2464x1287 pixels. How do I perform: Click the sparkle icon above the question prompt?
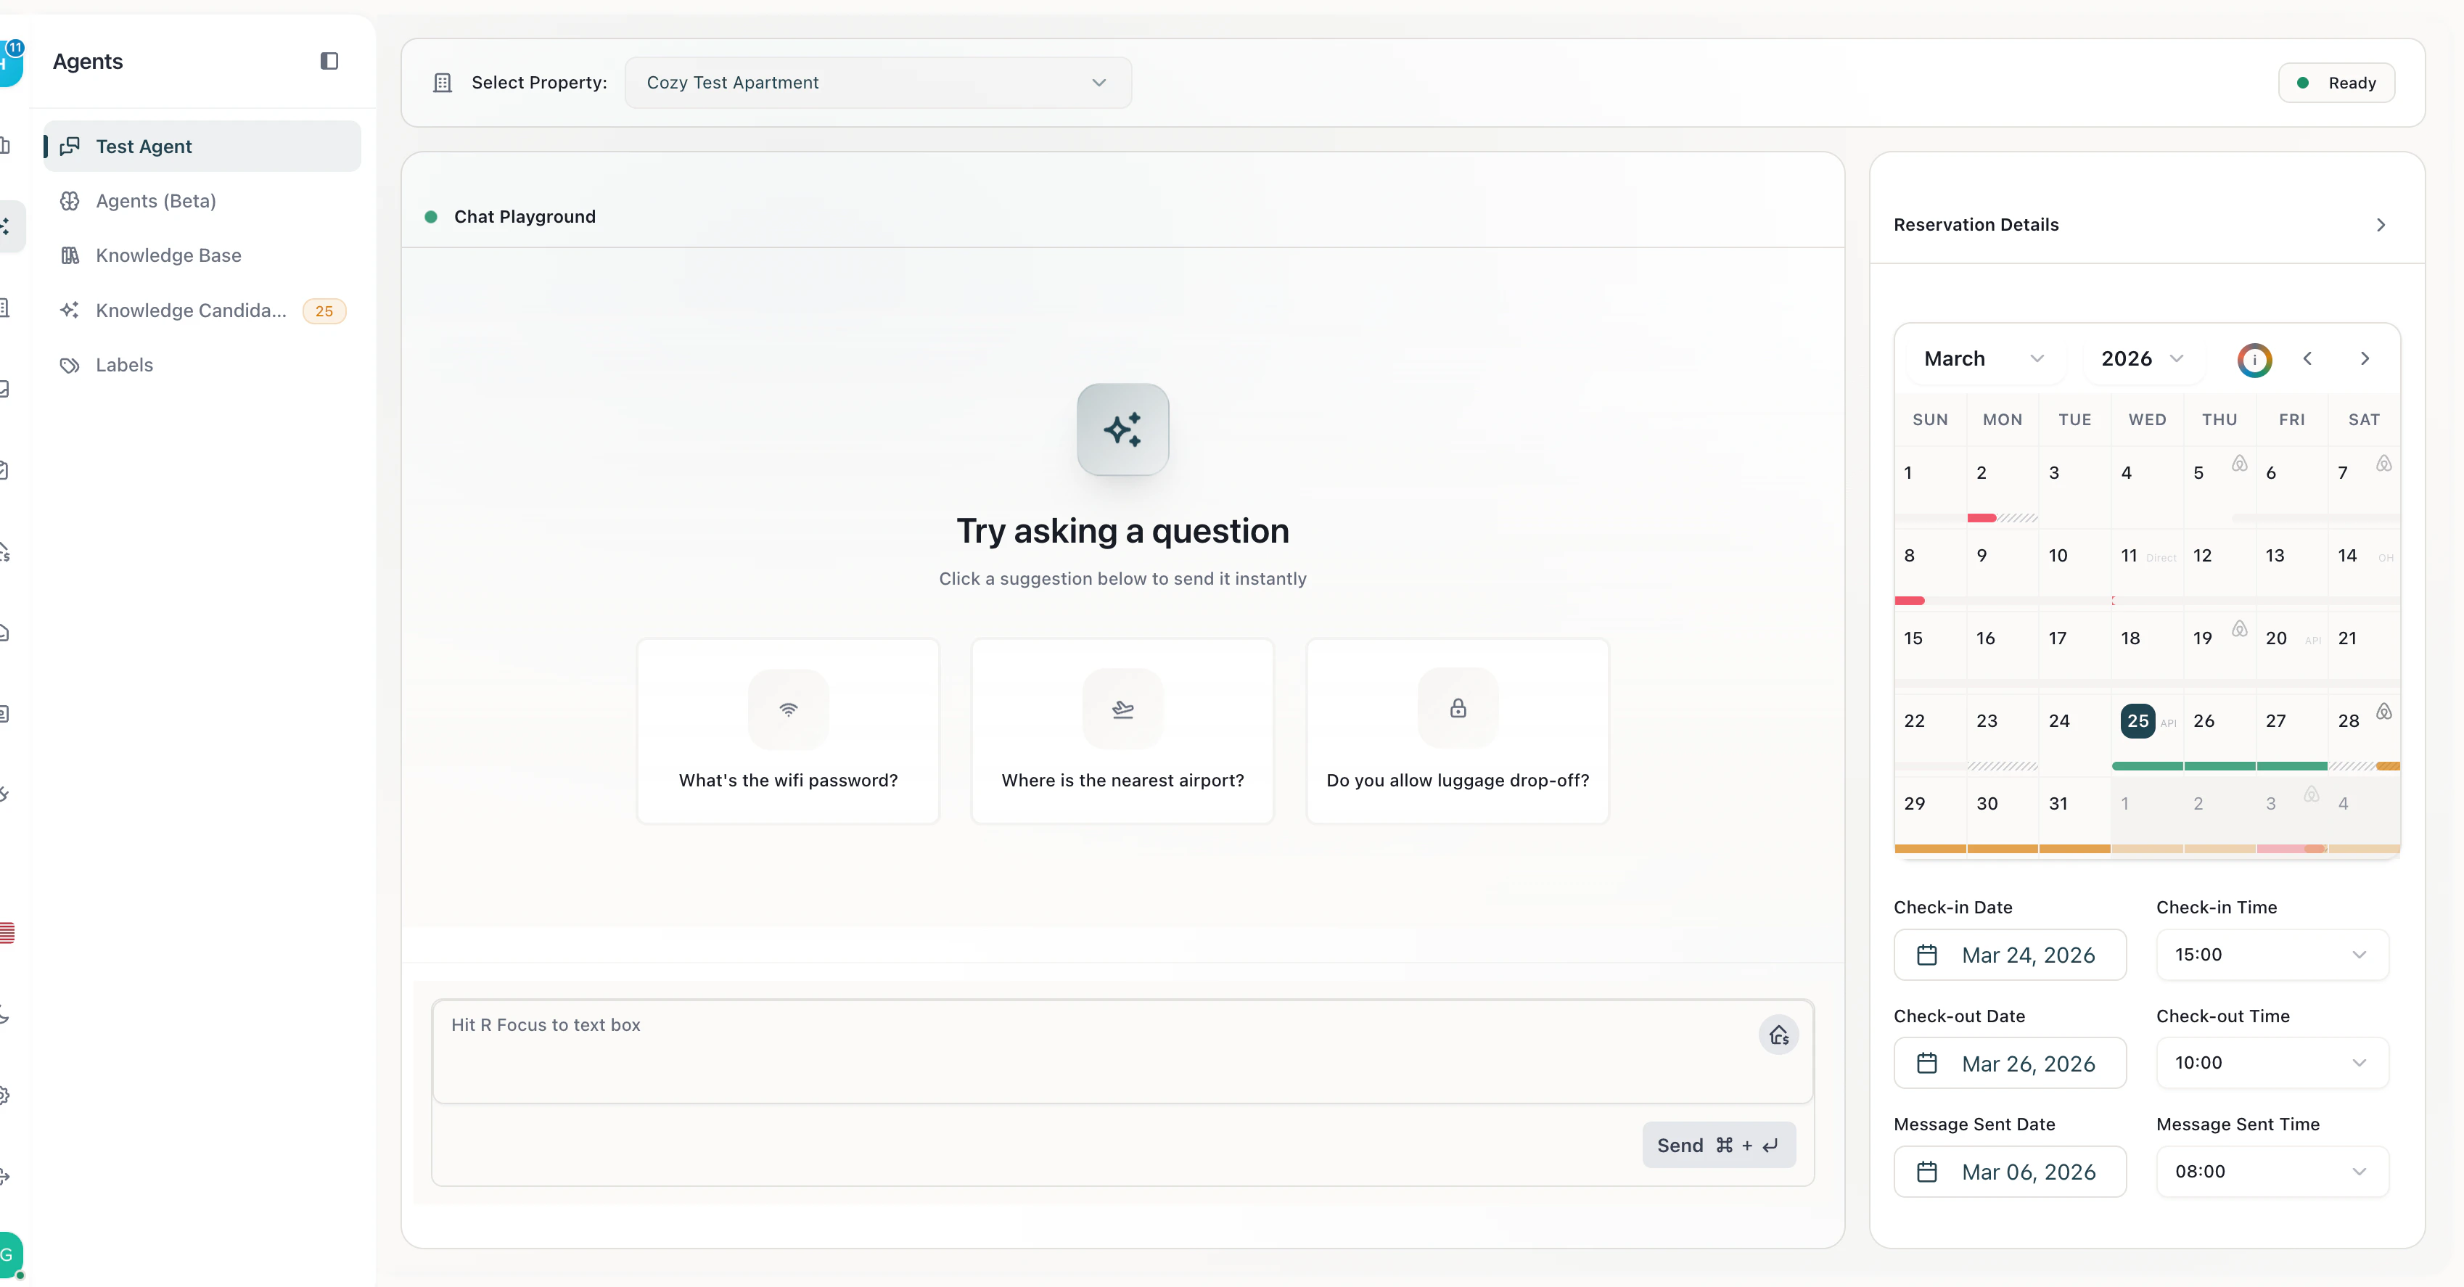click(1122, 430)
